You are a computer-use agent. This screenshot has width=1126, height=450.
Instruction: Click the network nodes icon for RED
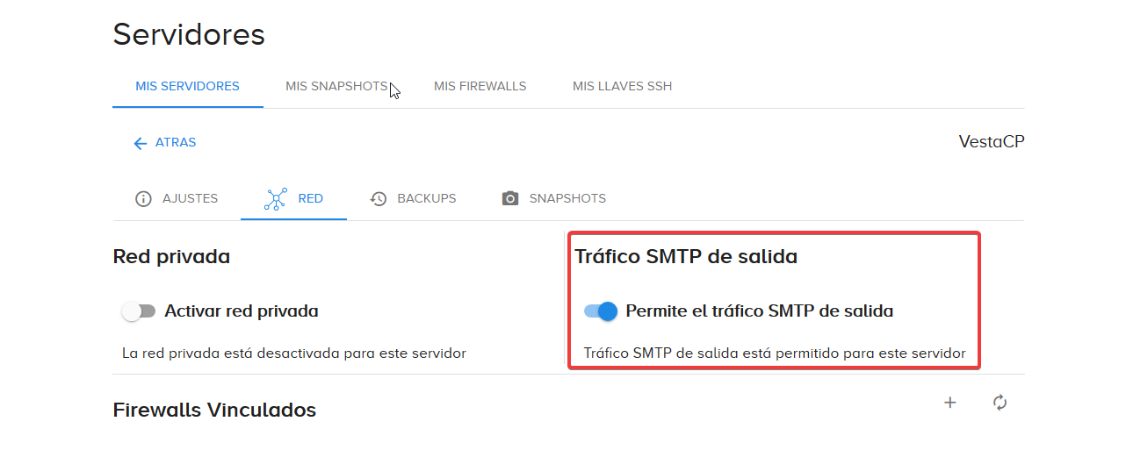(x=276, y=199)
